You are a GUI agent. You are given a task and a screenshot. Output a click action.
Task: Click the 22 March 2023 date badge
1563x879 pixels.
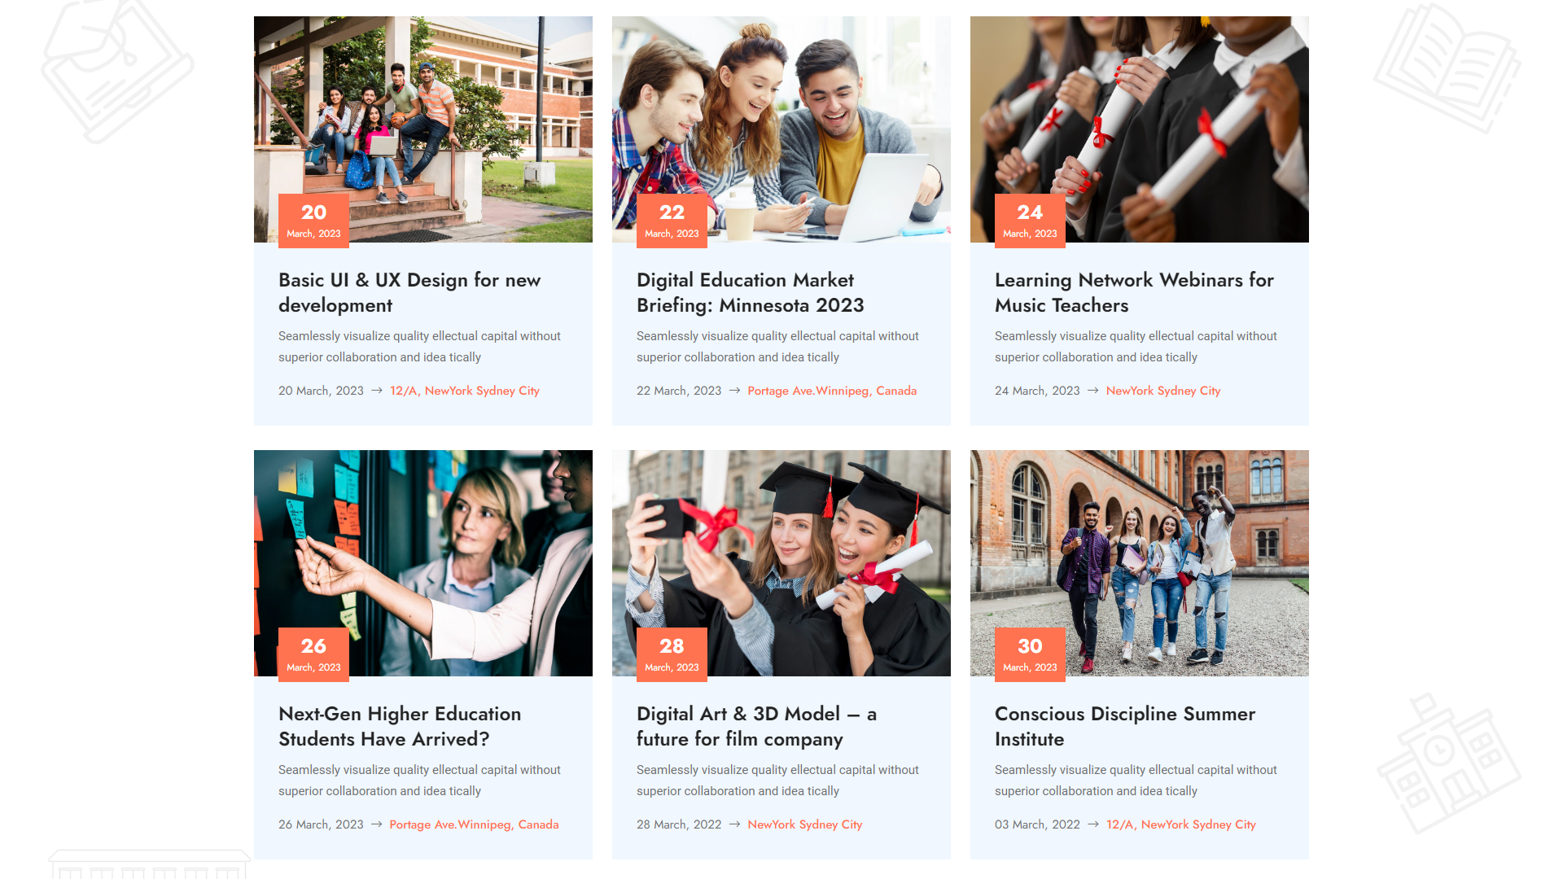point(672,220)
